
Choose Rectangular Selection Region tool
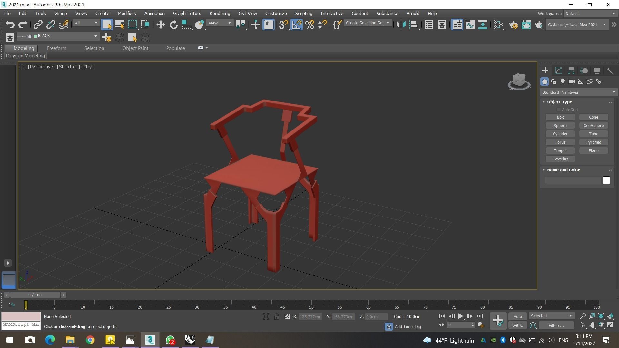pos(133,25)
